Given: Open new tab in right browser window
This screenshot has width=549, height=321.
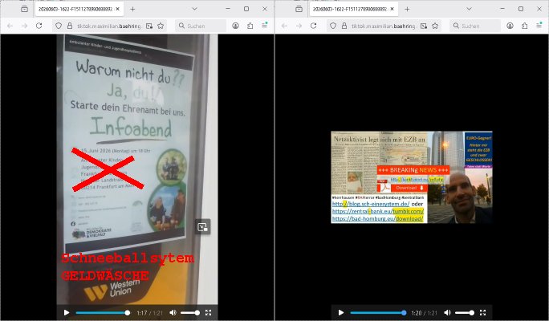Looking at the screenshot, I should coord(407,9).
